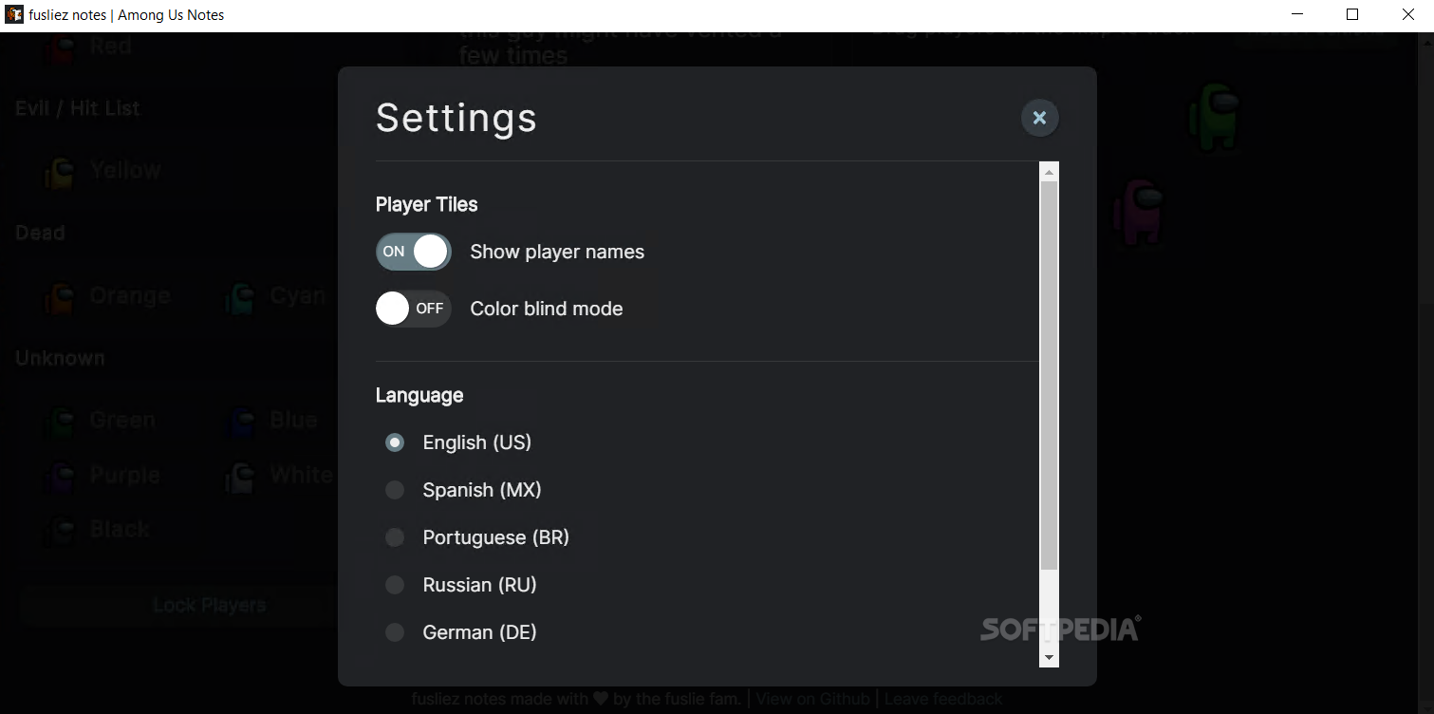Close the fusliez notes application window
The width and height of the screenshot is (1434, 714).
1407,14
